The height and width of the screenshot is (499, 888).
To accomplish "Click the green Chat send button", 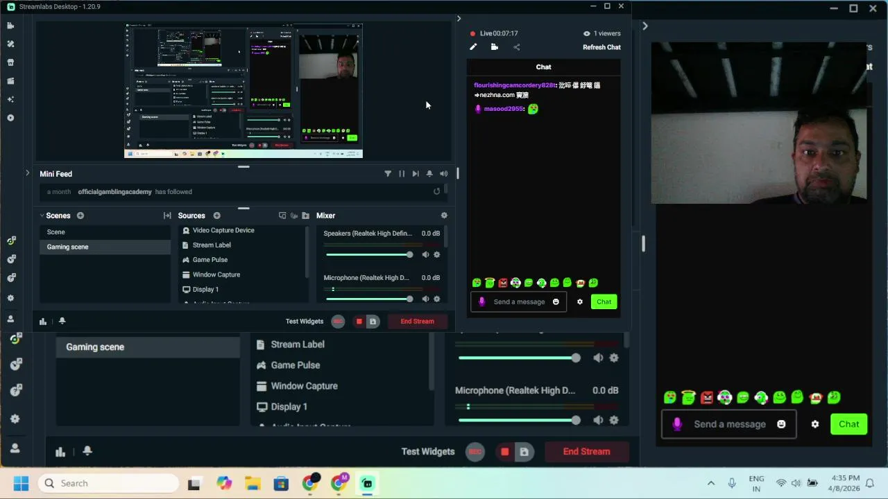I will click(x=604, y=301).
